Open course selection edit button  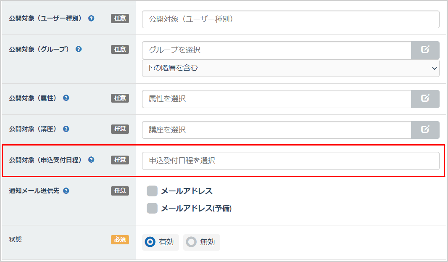click(425, 130)
